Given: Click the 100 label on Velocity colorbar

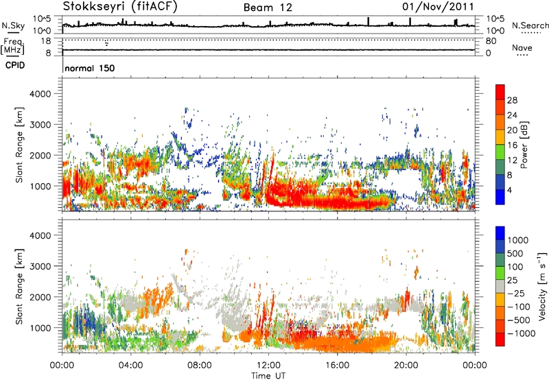Looking at the screenshot, I should (515, 267).
